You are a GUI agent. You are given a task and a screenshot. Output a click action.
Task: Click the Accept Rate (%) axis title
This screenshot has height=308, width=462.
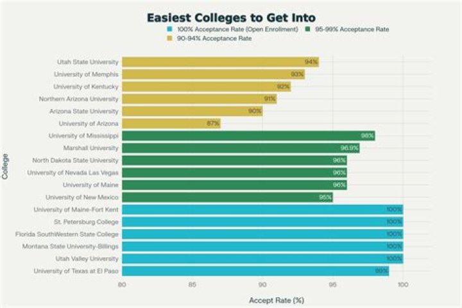pos(276,300)
